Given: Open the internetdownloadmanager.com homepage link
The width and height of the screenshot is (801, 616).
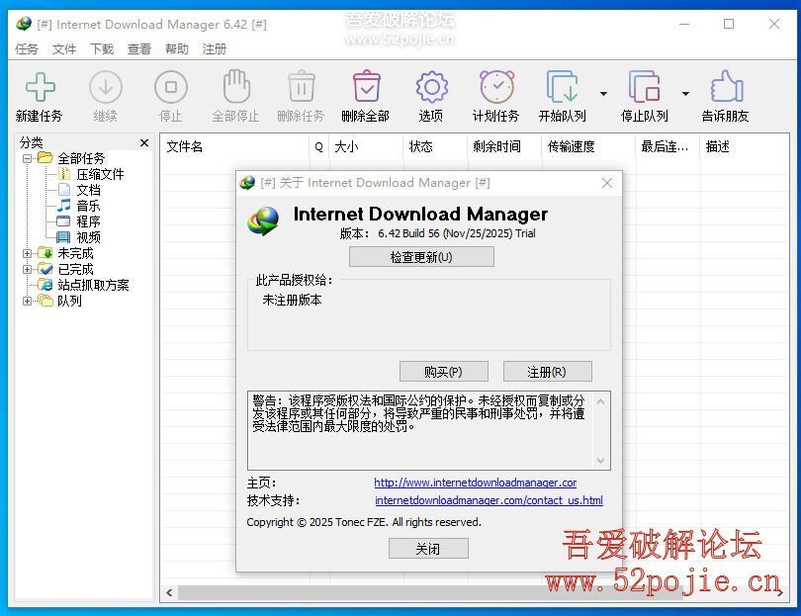Looking at the screenshot, I should [x=475, y=483].
